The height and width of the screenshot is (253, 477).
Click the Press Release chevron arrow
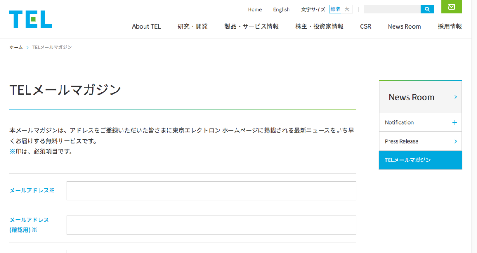click(x=455, y=141)
